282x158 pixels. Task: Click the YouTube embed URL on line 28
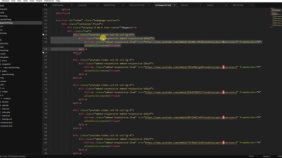coord(191,67)
